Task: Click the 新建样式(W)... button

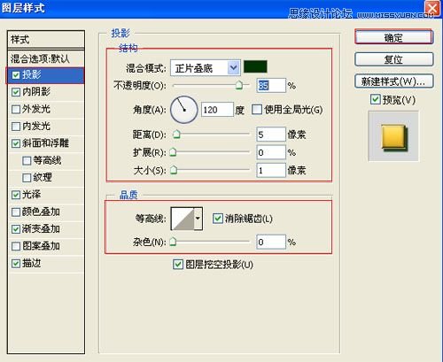Action: pyautogui.click(x=393, y=81)
